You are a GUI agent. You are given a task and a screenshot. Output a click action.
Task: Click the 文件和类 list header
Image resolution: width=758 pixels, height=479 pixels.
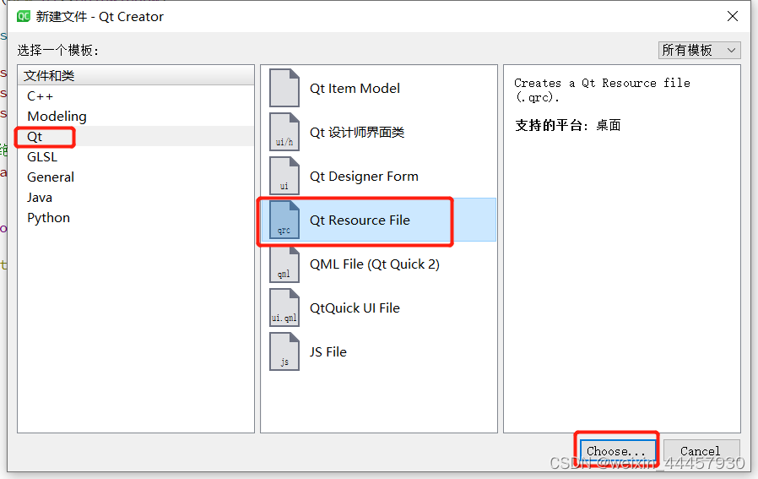click(x=135, y=75)
